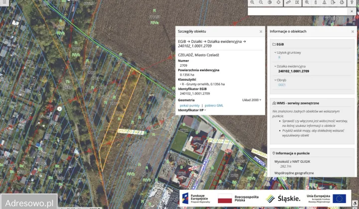Click the 'pobierz GML' link
Image resolution: width=359 pixels, height=209 pixels.
coord(214,105)
